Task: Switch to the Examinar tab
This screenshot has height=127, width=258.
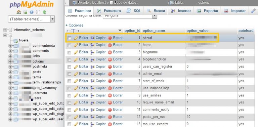Action: (x=80, y=11)
